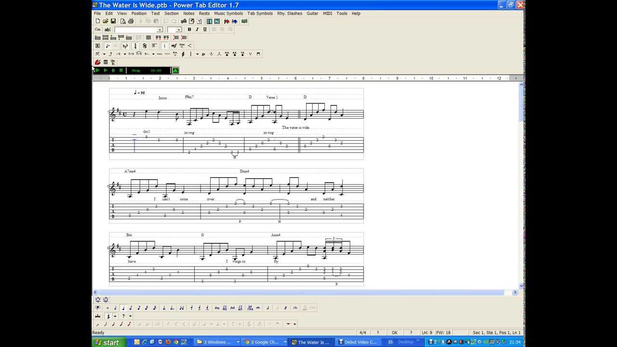617x347 pixels.
Task: Click the green Play button
Action: 106,70
